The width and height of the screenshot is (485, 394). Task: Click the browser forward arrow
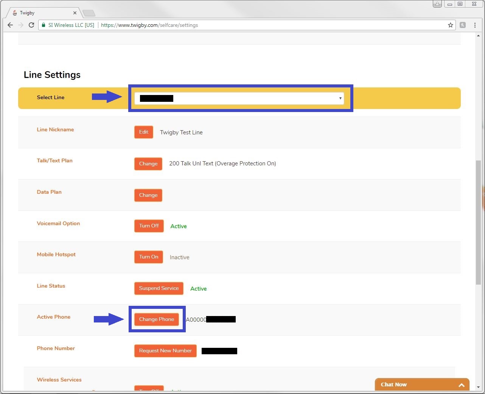tap(21, 25)
